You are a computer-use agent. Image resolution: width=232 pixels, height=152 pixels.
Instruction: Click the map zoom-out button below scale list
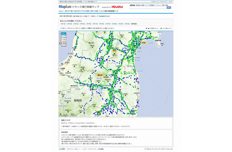pyautogui.click(x=64, y=45)
